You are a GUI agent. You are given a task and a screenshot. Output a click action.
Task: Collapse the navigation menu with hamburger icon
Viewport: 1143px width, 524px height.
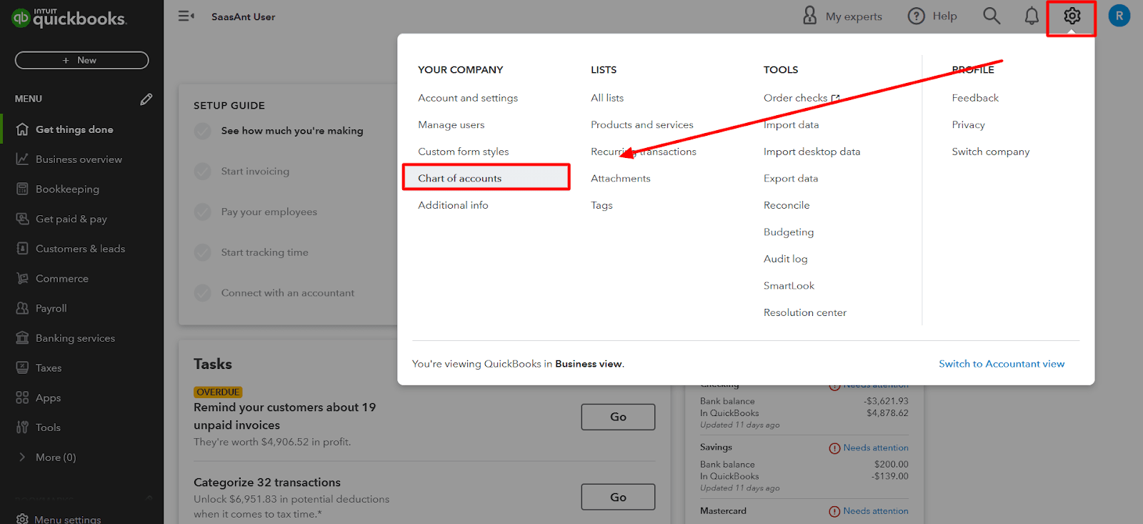(x=186, y=16)
